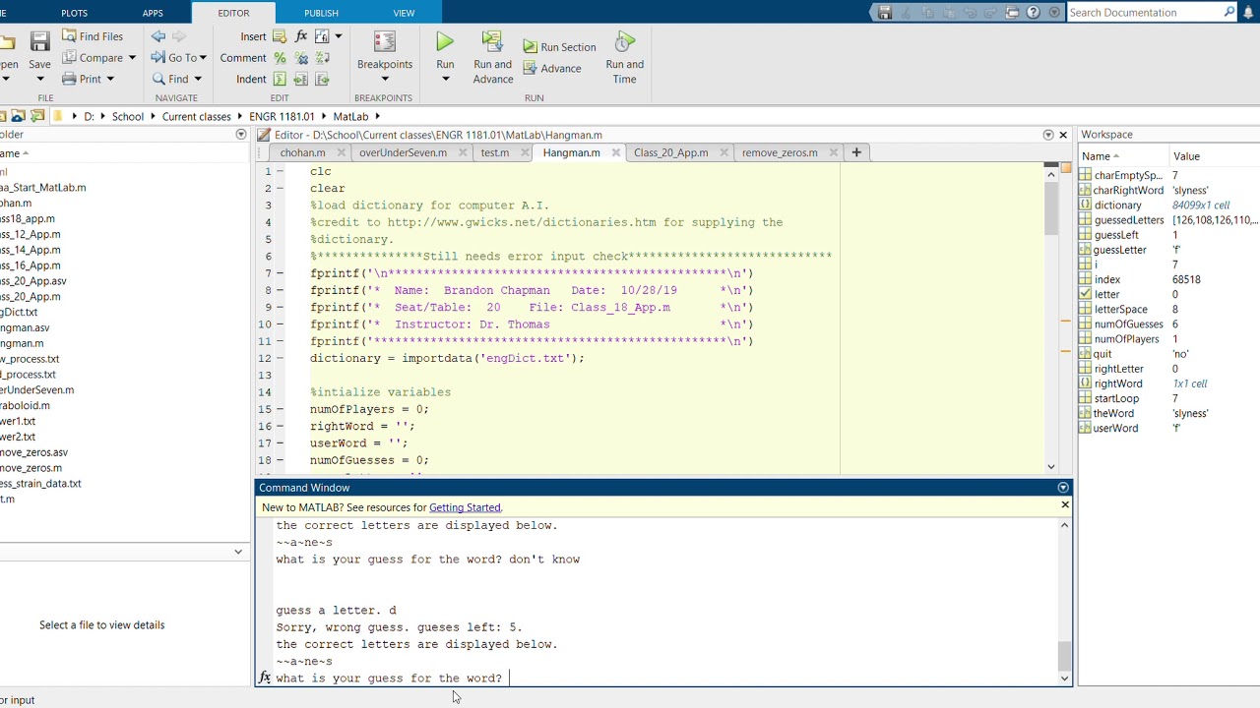Close the getting started banner
Viewport: 1260px width, 708px height.
pos(1064,504)
